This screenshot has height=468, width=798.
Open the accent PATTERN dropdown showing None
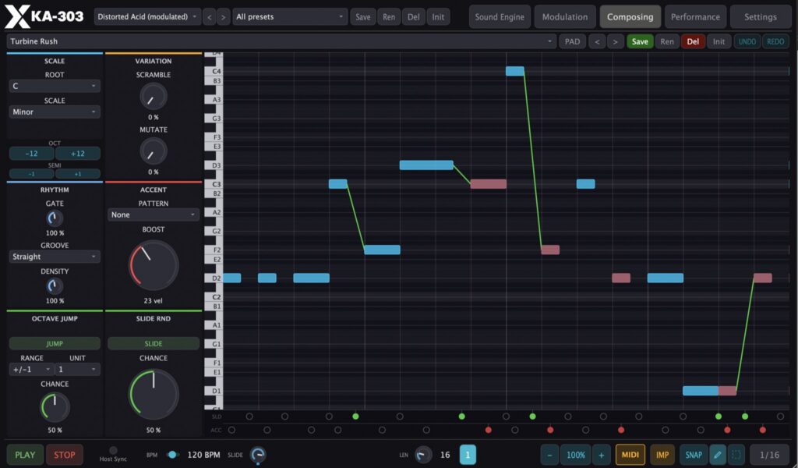[x=154, y=214]
